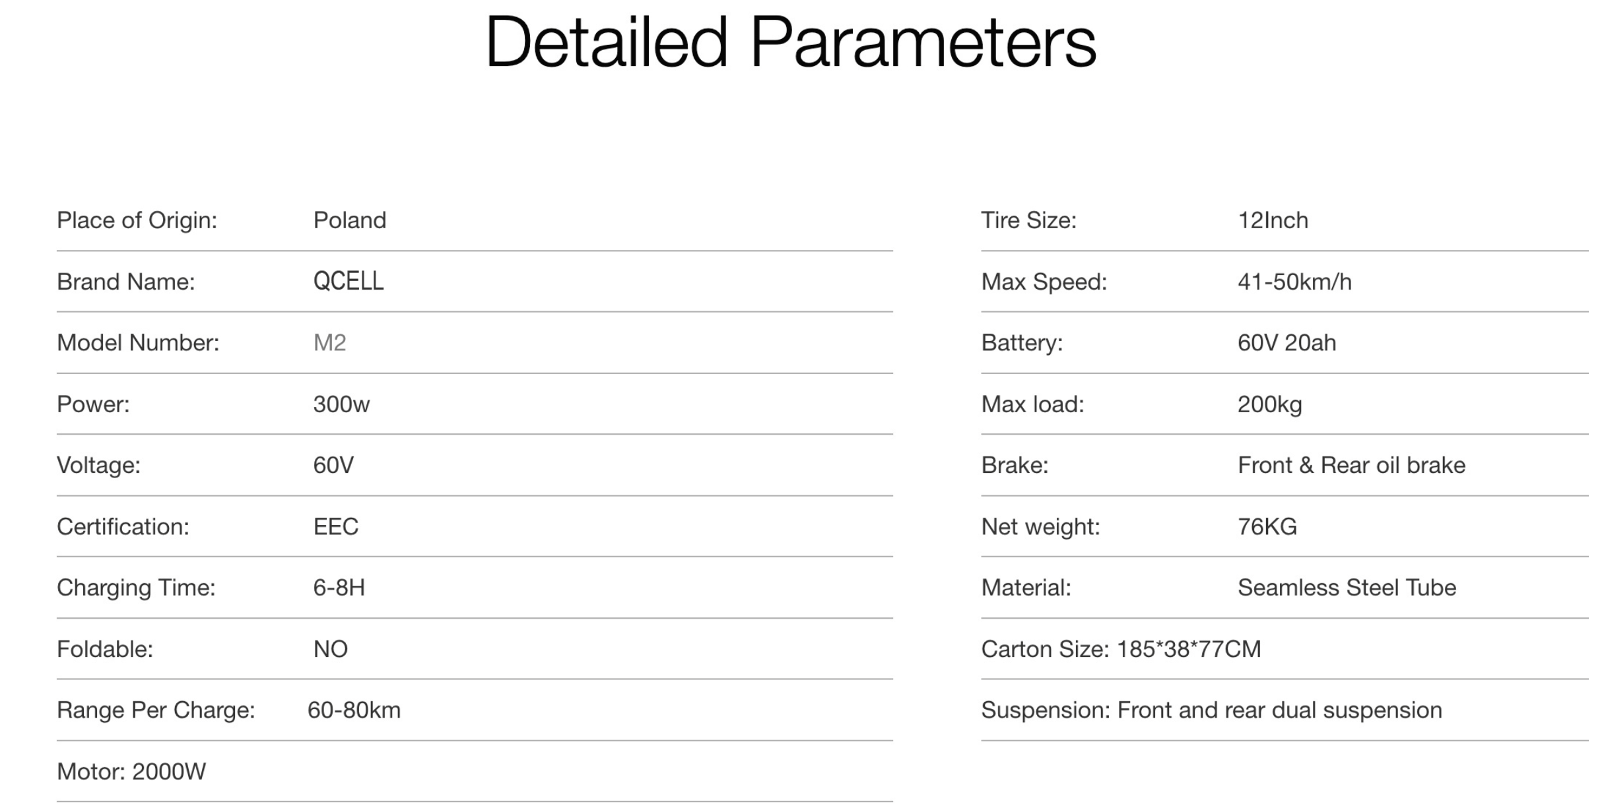Click the EEC certification value
The height and width of the screenshot is (808, 1604).
coord(335,527)
